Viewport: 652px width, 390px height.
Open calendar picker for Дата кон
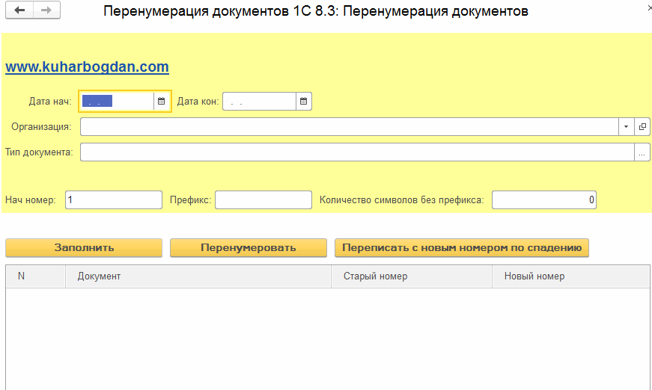[303, 101]
